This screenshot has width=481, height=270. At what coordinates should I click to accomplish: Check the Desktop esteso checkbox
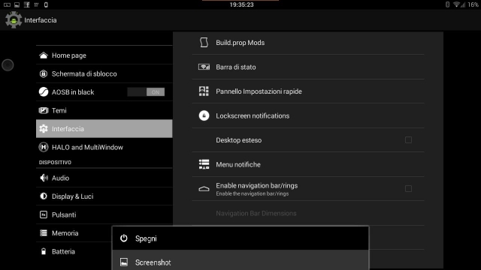[408, 140]
